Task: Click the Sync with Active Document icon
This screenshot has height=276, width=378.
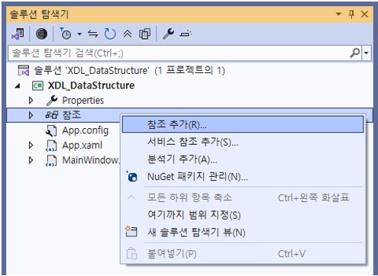Action: click(92, 34)
